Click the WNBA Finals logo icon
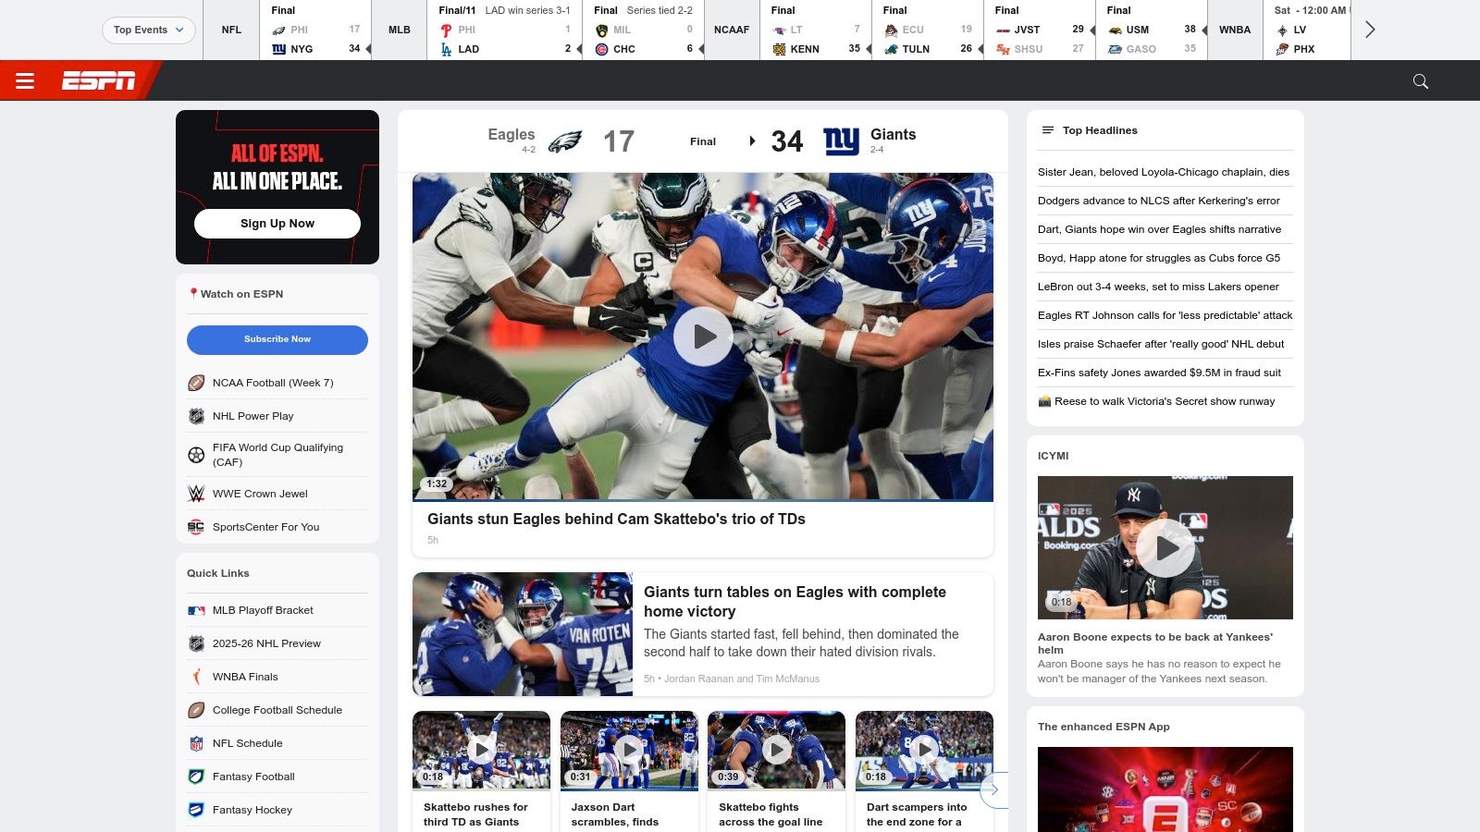Screen dimensions: 1480x832 point(196,677)
